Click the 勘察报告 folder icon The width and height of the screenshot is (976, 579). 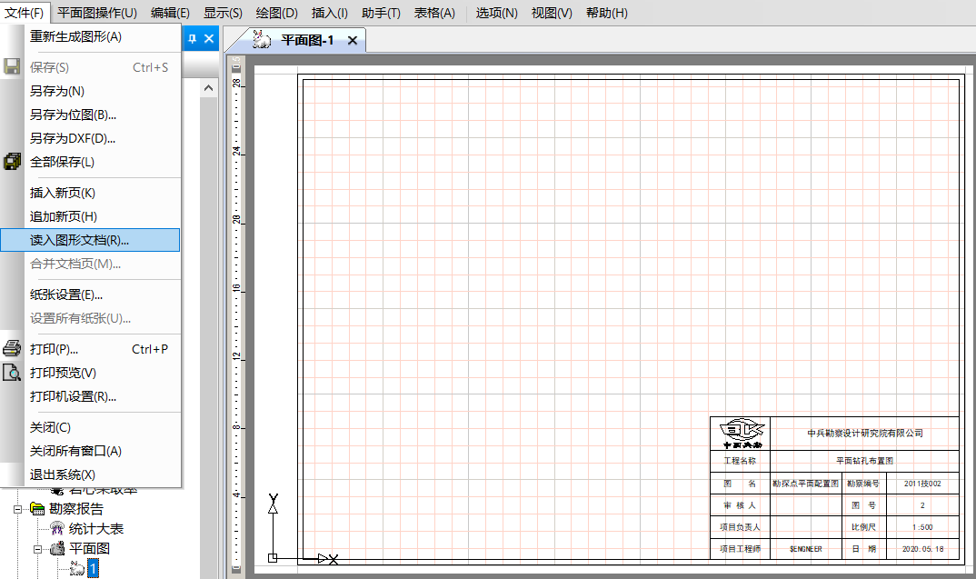[37, 509]
